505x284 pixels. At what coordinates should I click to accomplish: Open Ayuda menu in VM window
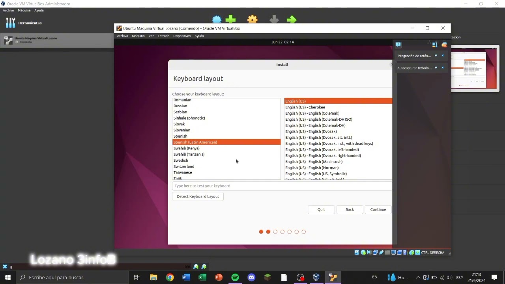(x=199, y=36)
